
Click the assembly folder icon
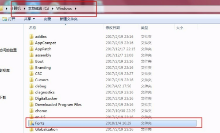pos(32,55)
